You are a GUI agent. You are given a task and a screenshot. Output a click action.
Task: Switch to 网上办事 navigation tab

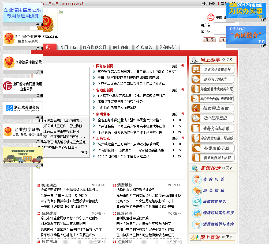121,47
